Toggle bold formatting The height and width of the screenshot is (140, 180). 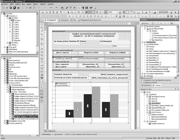pyautogui.click(x=69, y=16)
